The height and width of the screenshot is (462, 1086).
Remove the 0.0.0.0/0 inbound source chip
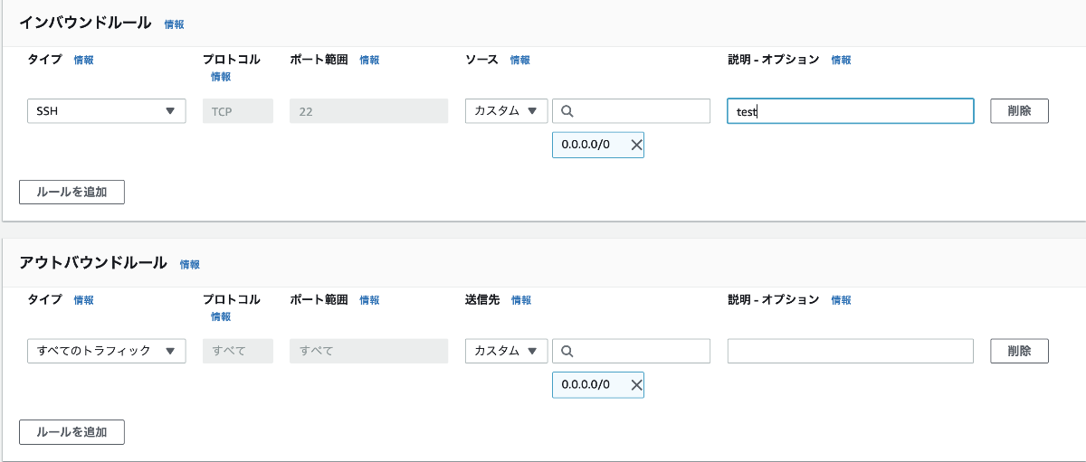tap(635, 145)
